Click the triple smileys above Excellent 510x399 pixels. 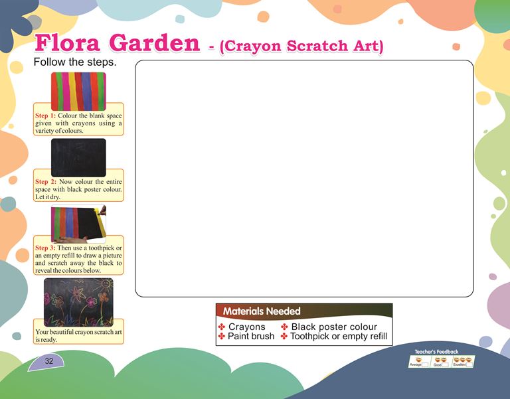(x=463, y=359)
